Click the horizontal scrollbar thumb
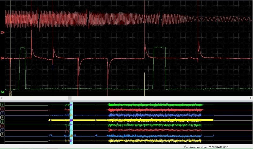The height and width of the screenshot is (149, 253). (x=70, y=98)
